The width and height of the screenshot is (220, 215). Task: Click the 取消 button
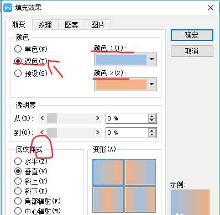[192, 51]
